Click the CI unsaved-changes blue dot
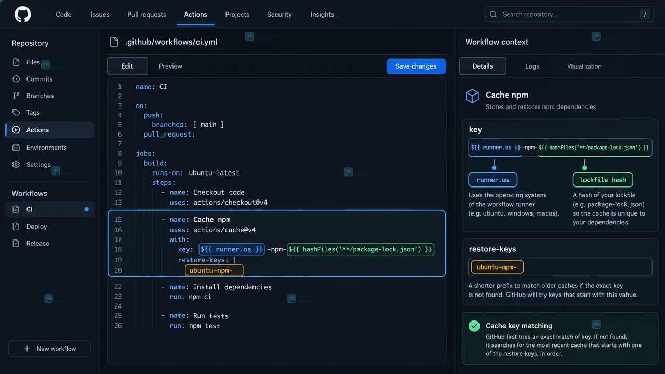Screen dimensions: 665x374 point(87,209)
